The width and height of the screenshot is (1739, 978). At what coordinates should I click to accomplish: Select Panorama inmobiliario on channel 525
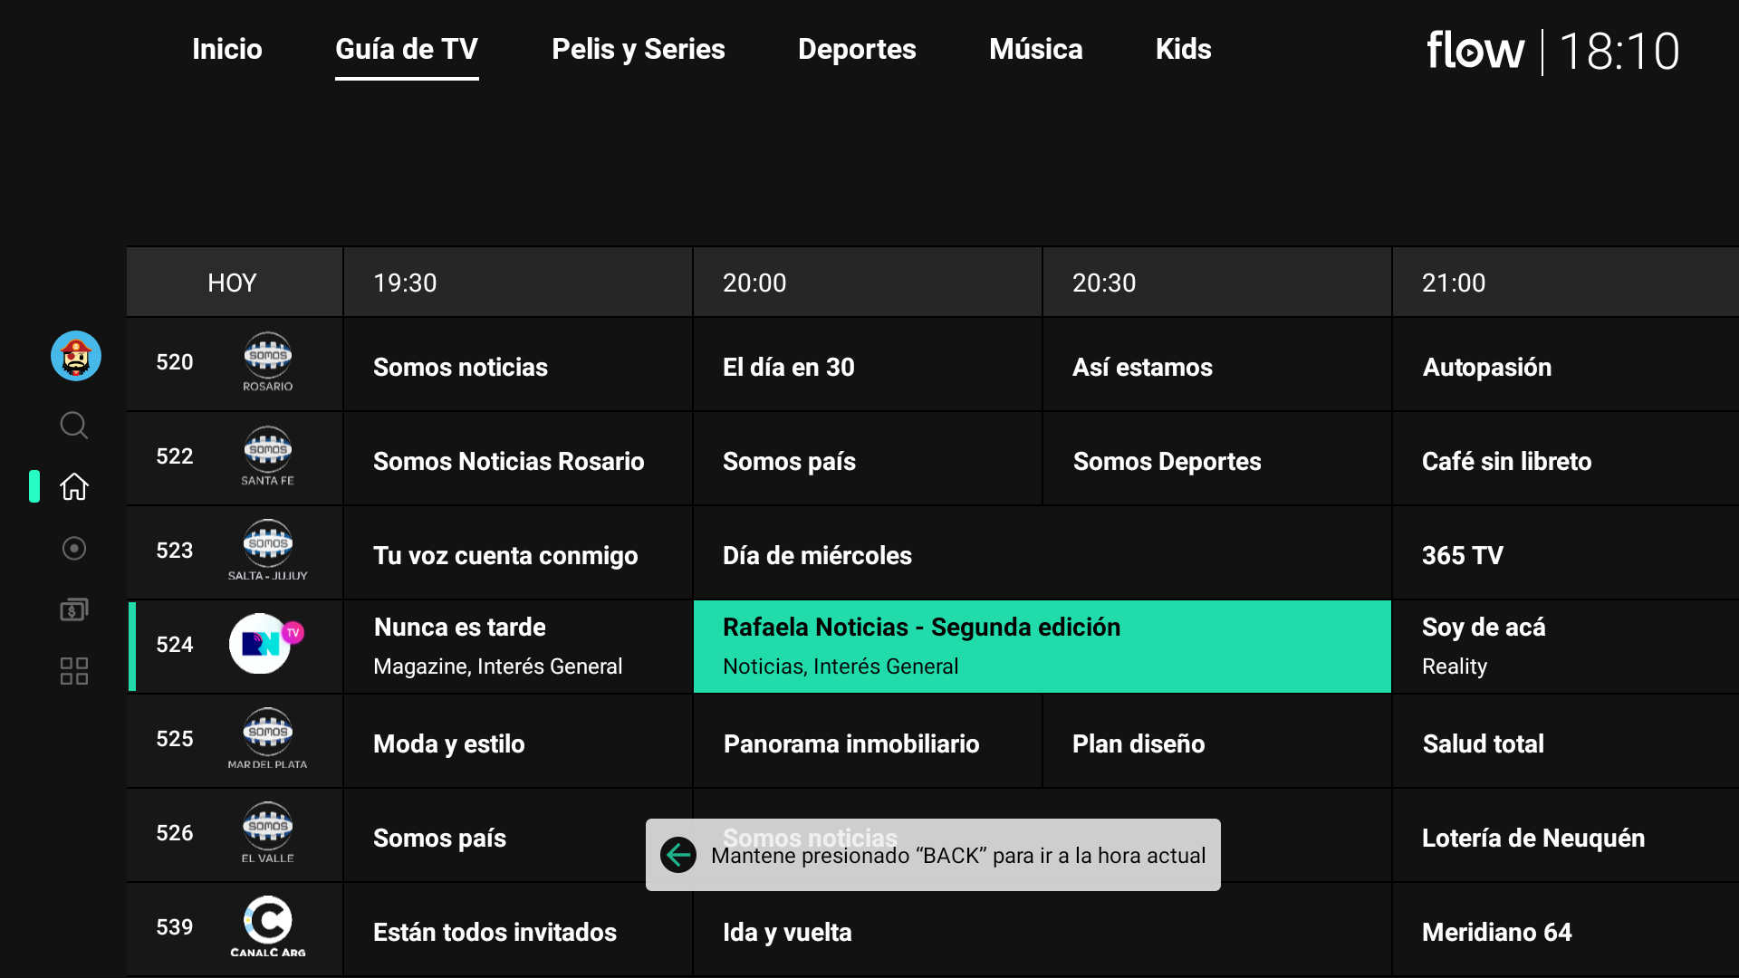867,743
